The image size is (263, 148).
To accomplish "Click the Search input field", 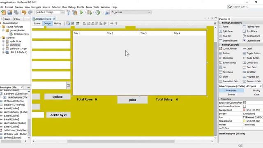I will coord(248,7).
